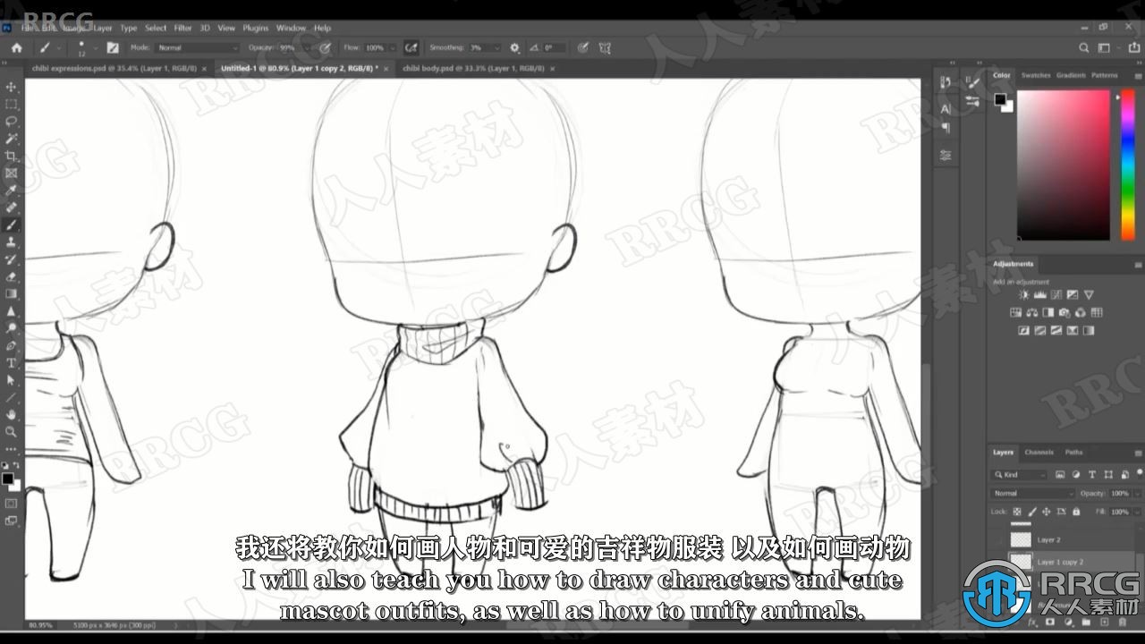This screenshot has width=1145, height=644.
Task: Select the Lasso tool
Action: coord(12,121)
